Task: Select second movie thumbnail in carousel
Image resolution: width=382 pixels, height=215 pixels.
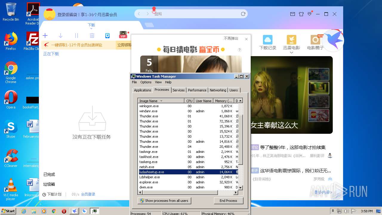Action: click(x=318, y=88)
